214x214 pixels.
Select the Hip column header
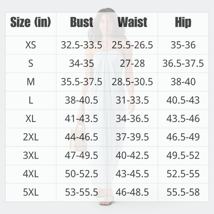183,22
